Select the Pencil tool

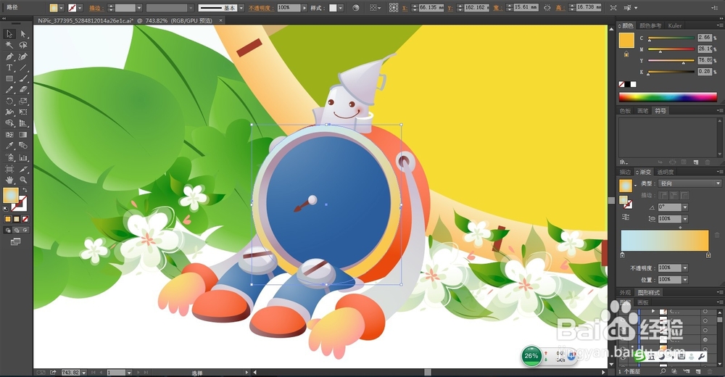click(x=9, y=90)
